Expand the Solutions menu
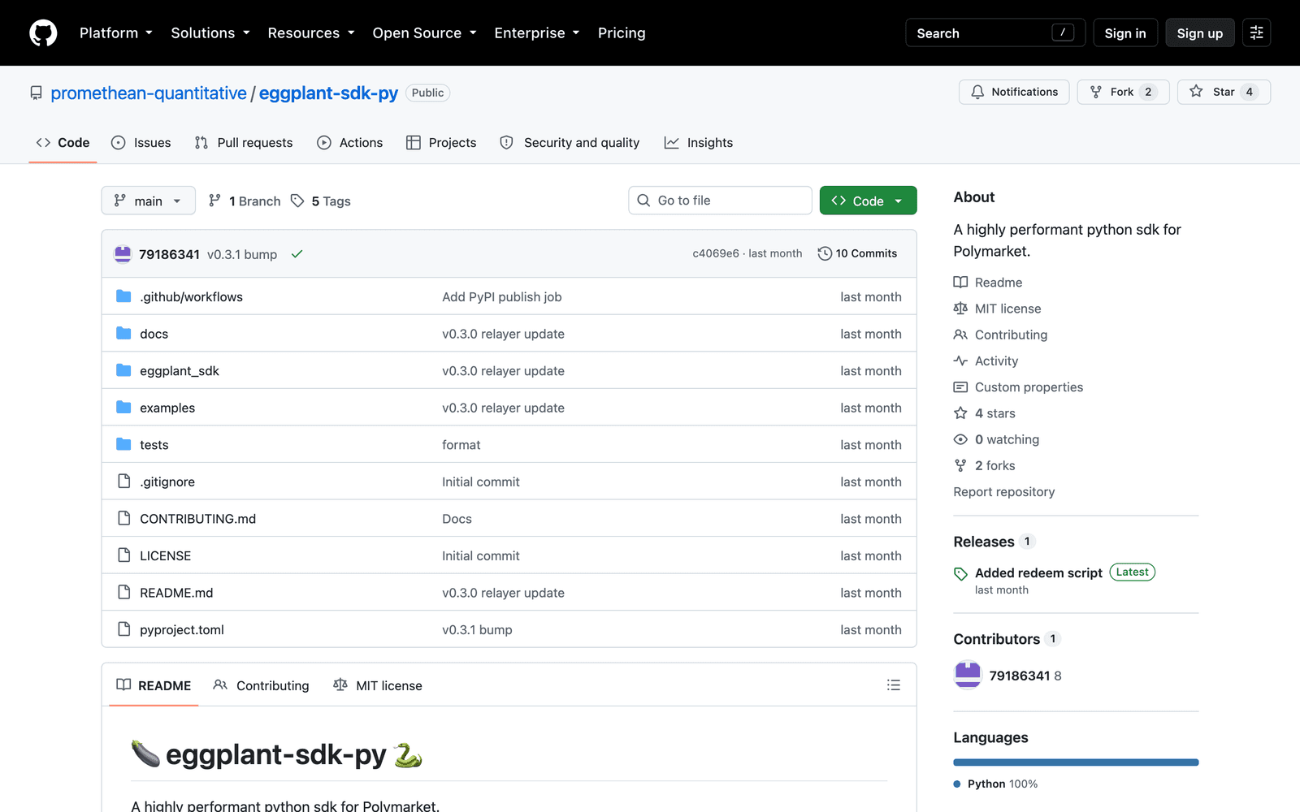Screen dimensions: 1300x812 [210, 33]
